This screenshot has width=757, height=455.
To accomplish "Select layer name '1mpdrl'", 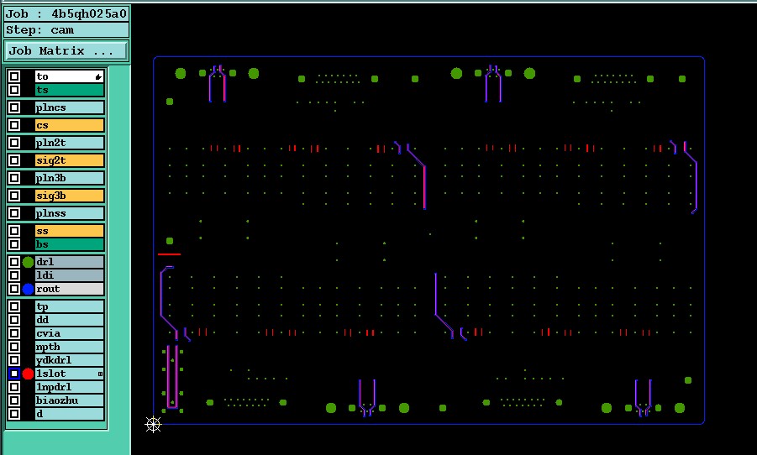I will point(69,386).
